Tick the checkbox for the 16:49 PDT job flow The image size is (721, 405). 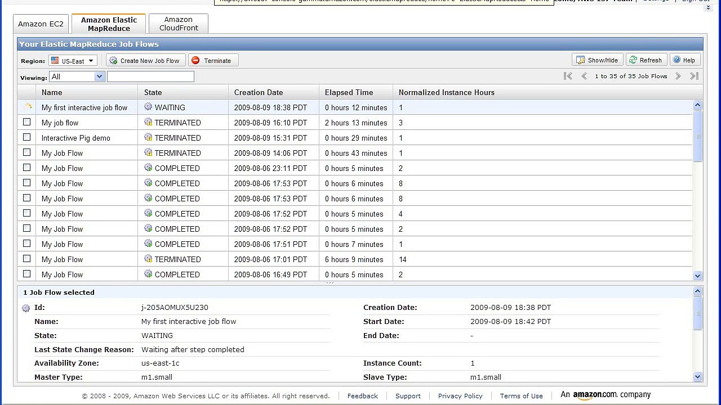click(26, 274)
